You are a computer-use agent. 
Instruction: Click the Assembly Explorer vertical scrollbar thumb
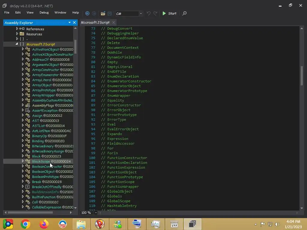click(x=75, y=46)
